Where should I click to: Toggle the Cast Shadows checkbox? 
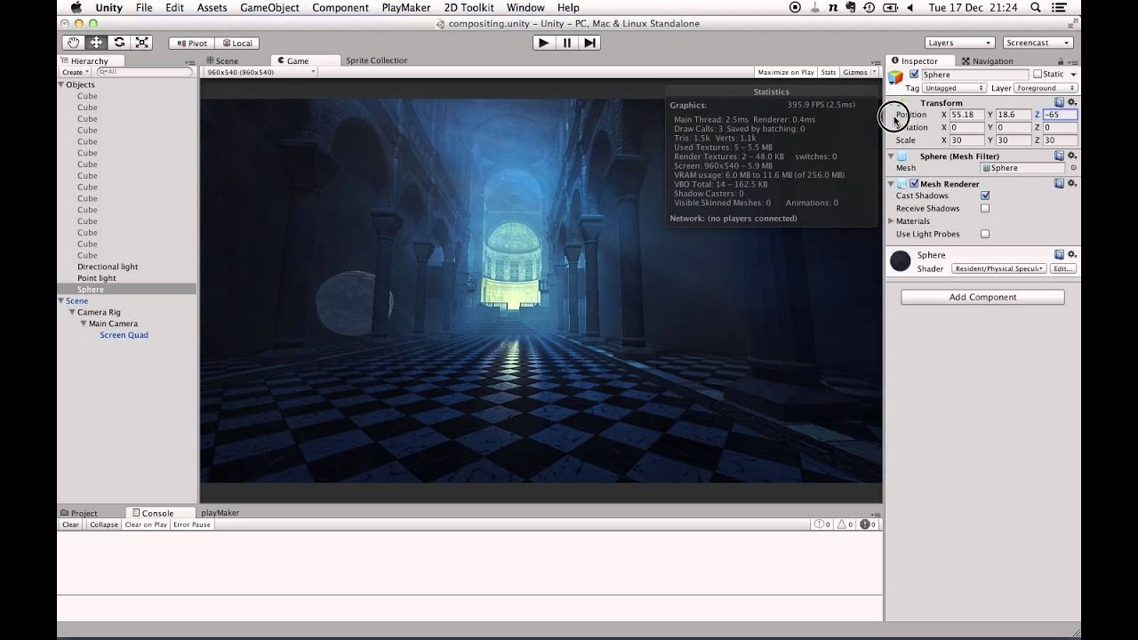click(x=985, y=196)
